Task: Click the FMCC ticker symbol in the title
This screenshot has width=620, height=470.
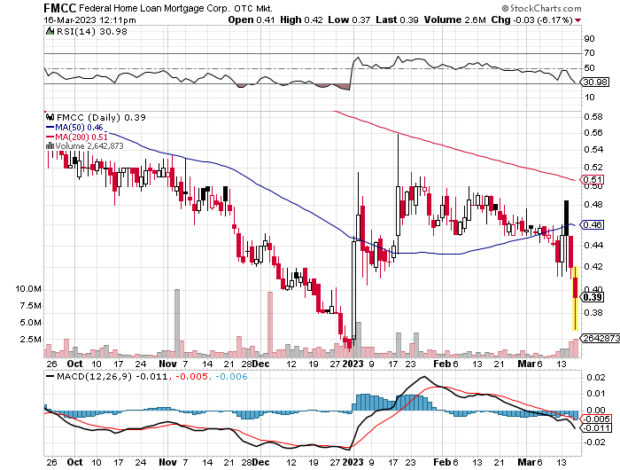Action: point(60,7)
